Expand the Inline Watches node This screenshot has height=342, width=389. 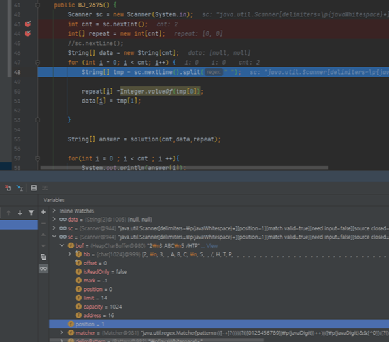click(x=54, y=211)
